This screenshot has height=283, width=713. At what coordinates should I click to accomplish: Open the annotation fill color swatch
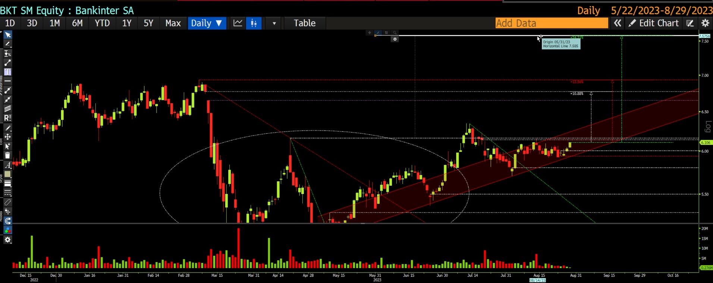(x=7, y=174)
